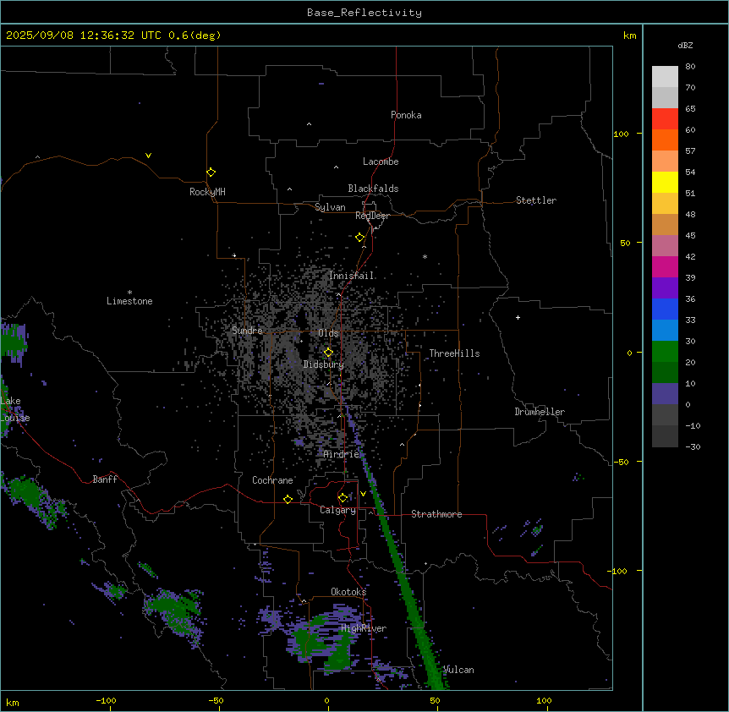Click the Limestone label

(x=129, y=301)
